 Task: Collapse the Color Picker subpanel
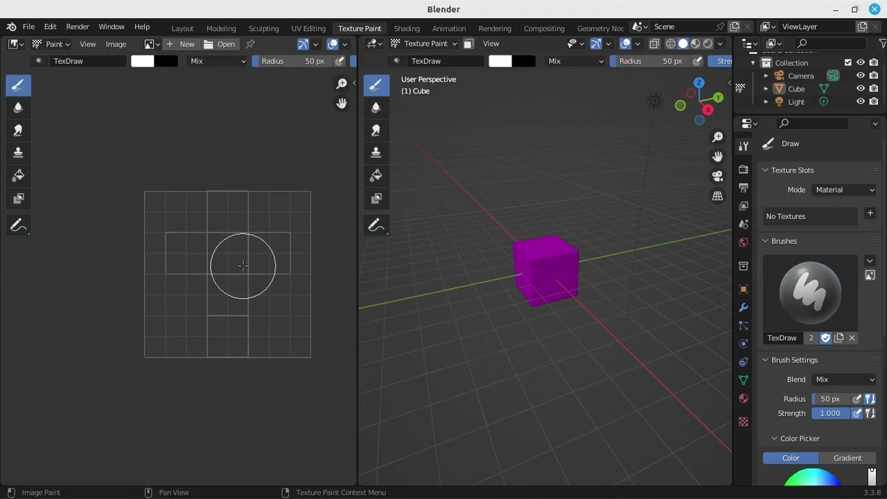[774, 439]
